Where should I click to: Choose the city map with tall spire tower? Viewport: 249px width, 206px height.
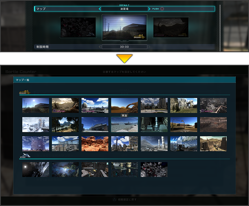(125, 144)
